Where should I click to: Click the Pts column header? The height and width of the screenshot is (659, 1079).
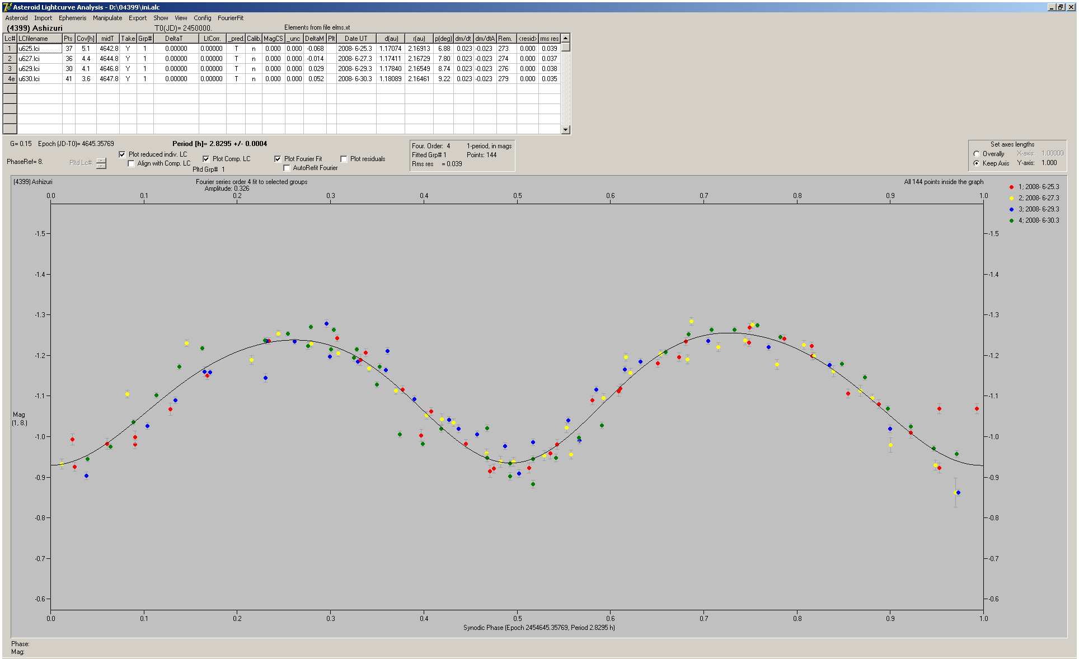[x=68, y=39]
